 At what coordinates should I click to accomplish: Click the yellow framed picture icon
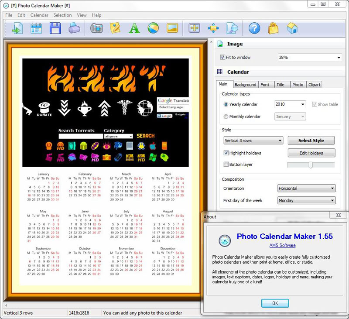[172, 28]
